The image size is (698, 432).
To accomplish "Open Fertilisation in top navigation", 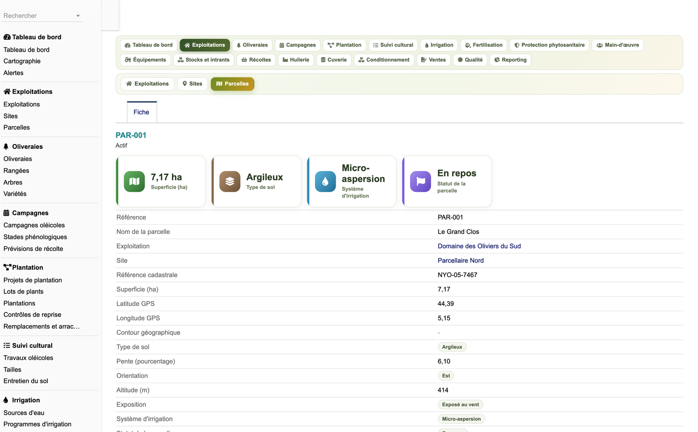I will 484,45.
